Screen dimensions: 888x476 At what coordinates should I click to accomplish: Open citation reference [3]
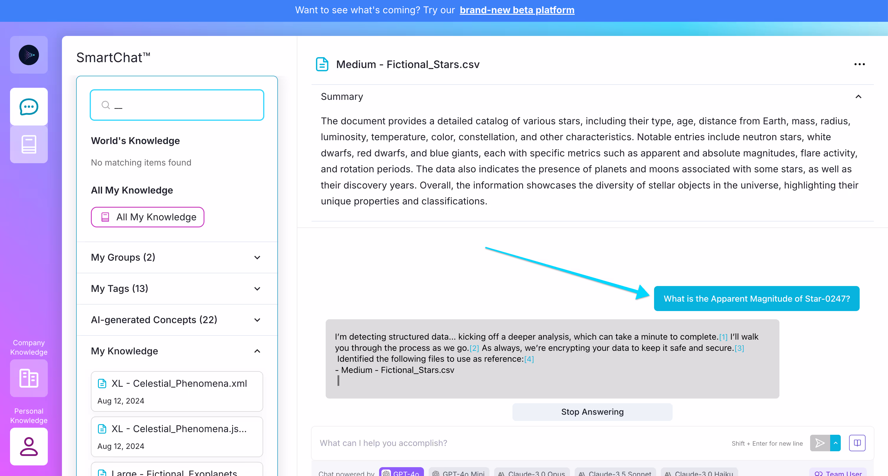[739, 348]
